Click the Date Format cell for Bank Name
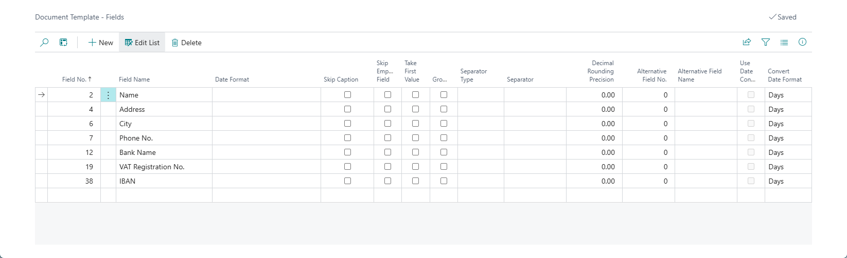This screenshot has width=847, height=258. pos(266,152)
